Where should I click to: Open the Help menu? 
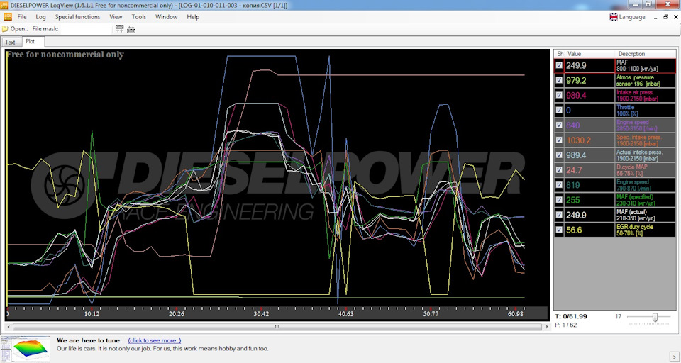193,17
